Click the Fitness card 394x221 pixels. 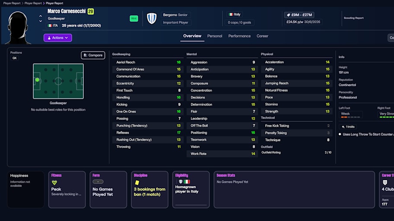click(x=67, y=190)
